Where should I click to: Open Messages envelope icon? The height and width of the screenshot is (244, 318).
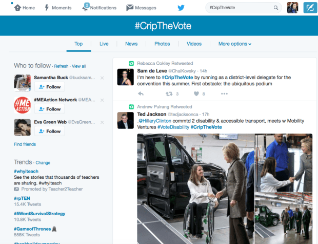130,8
